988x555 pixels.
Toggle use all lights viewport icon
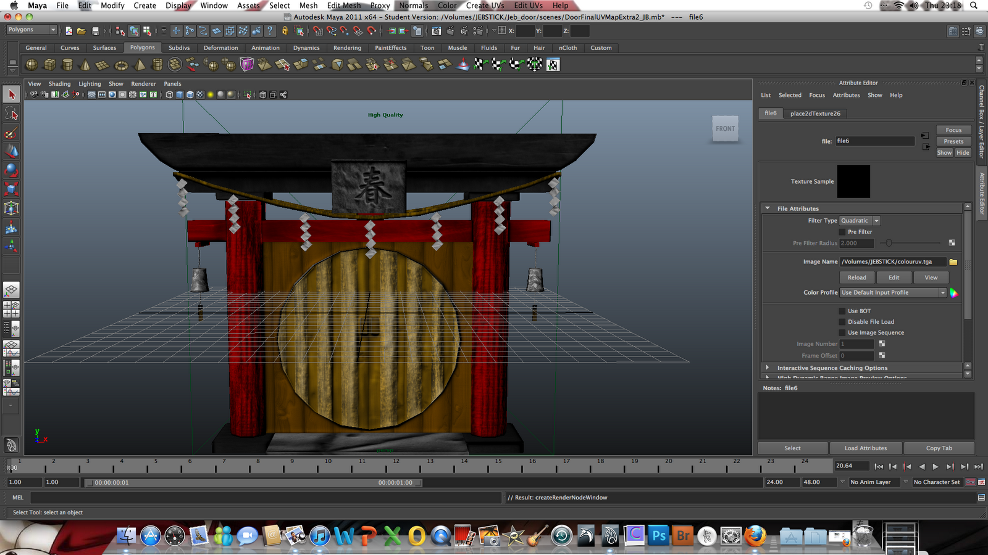click(x=211, y=94)
